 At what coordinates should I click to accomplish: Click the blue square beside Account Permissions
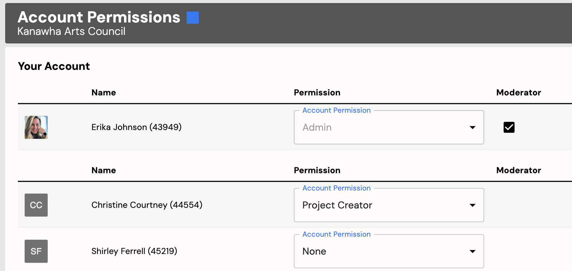pos(192,18)
